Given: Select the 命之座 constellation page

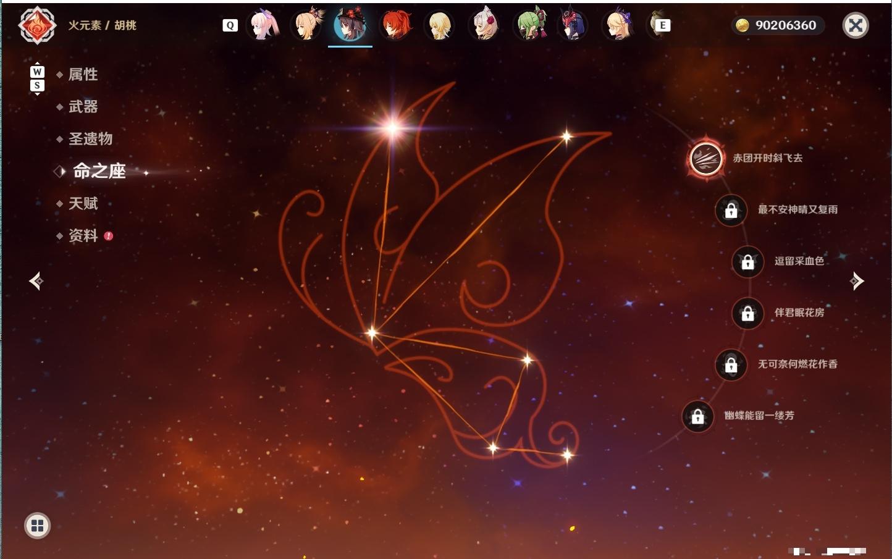Looking at the screenshot, I should [99, 171].
